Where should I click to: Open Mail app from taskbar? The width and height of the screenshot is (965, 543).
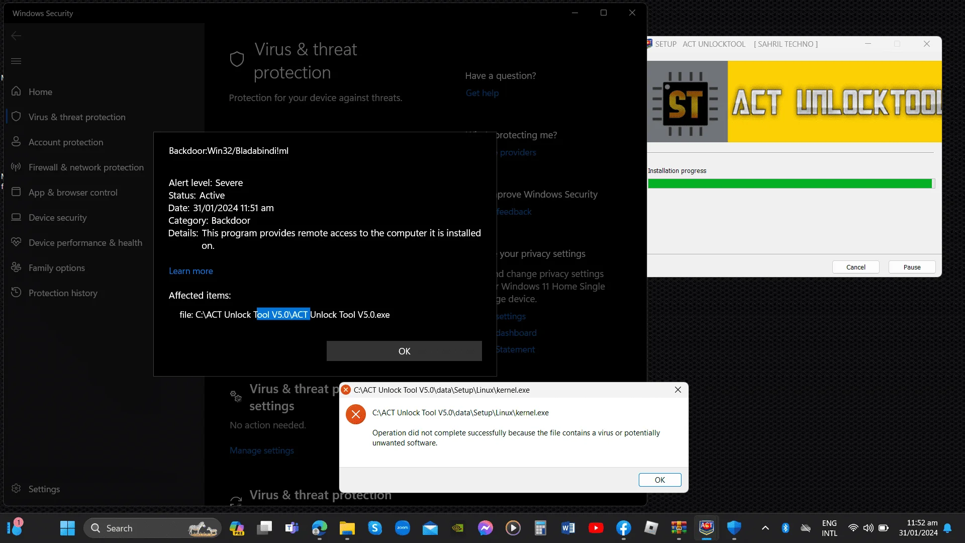430,528
